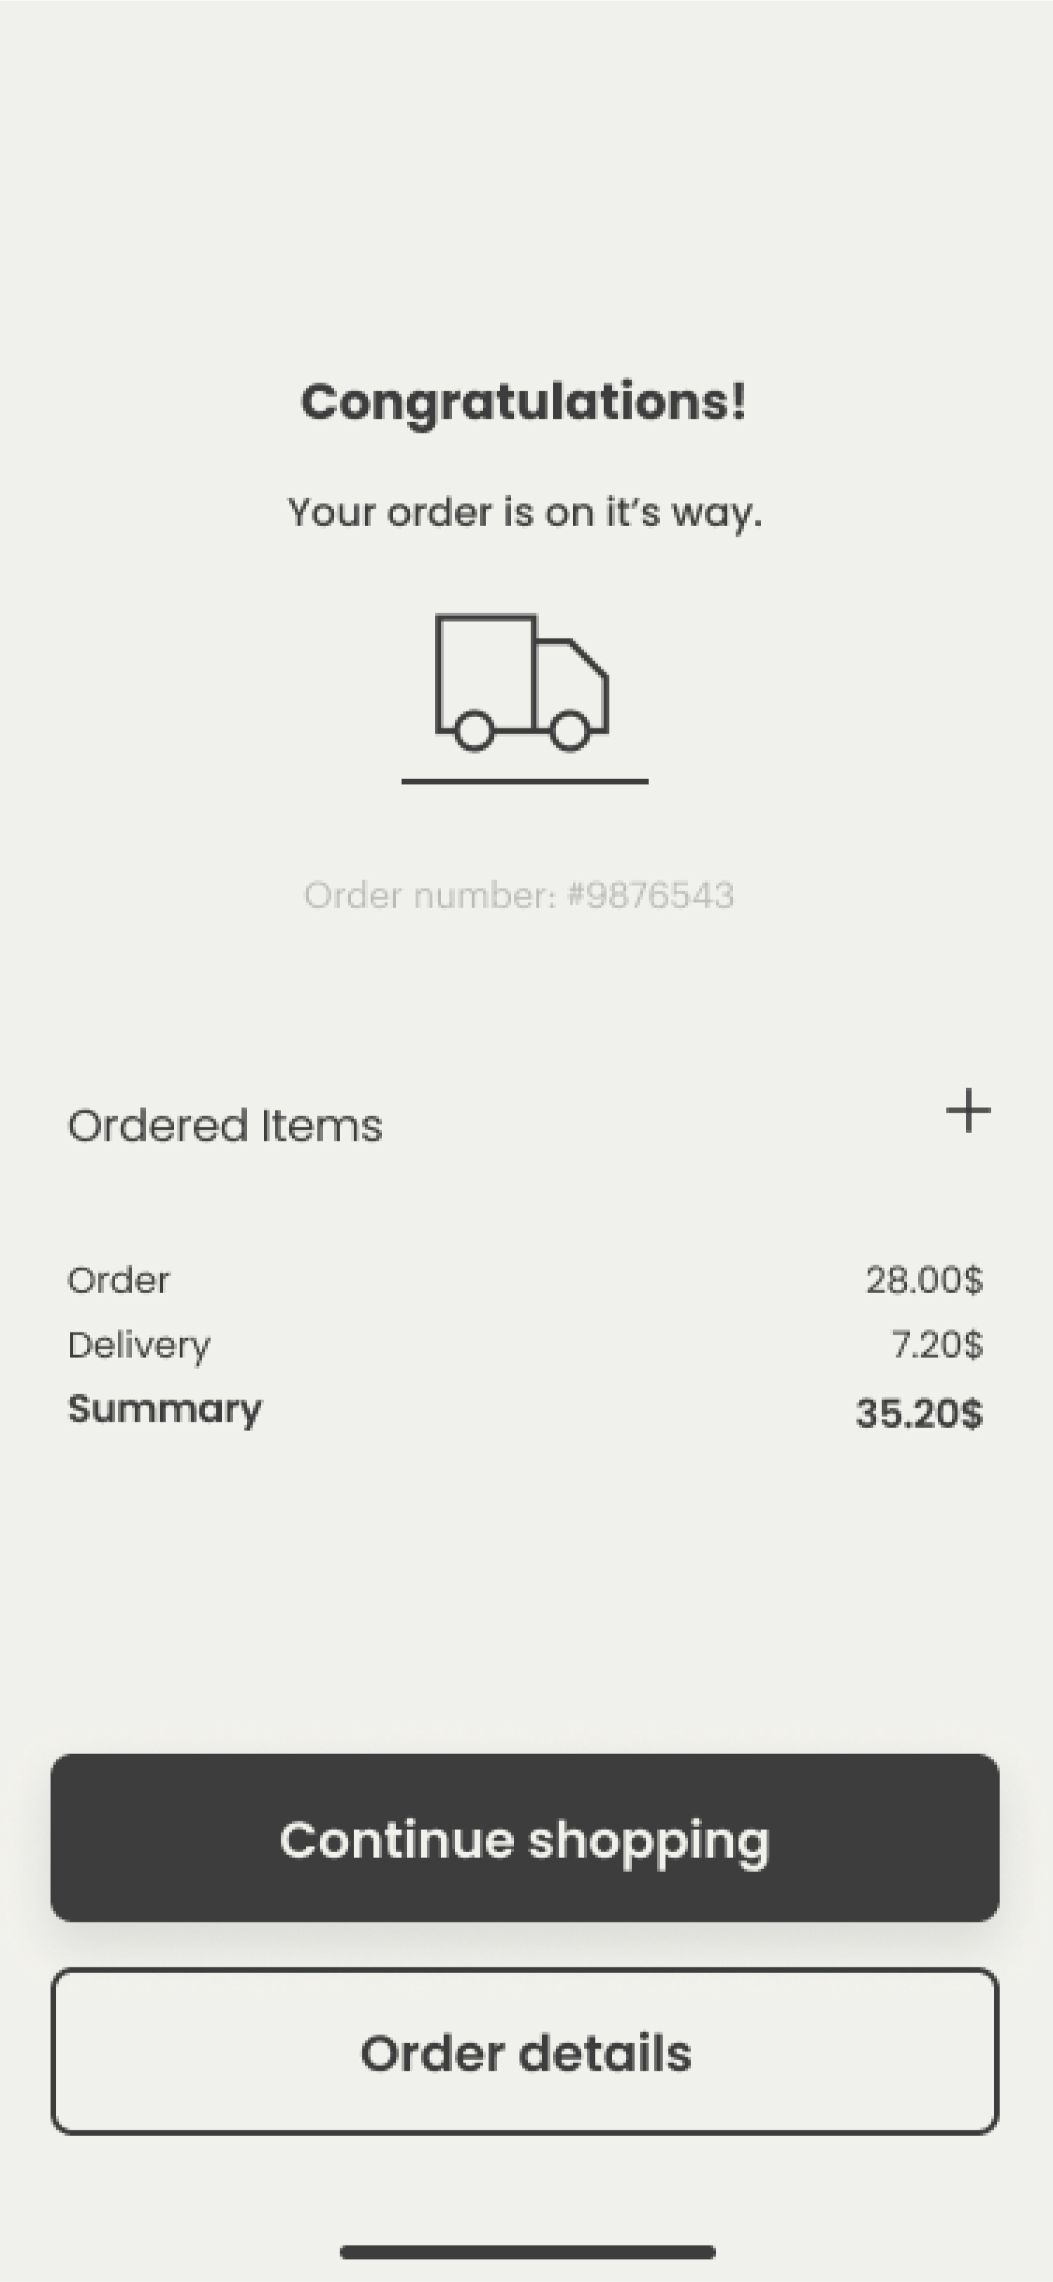The image size is (1053, 2282).
Task: Click the truck's front wheel under cab
Action: [569, 731]
